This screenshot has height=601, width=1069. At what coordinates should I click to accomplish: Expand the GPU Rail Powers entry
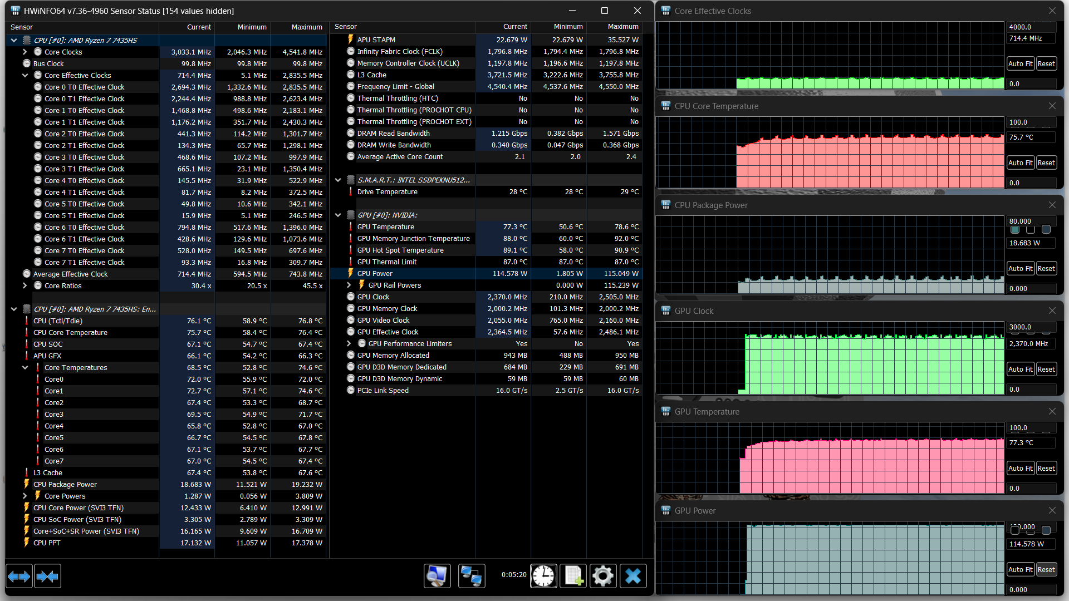pyautogui.click(x=349, y=285)
